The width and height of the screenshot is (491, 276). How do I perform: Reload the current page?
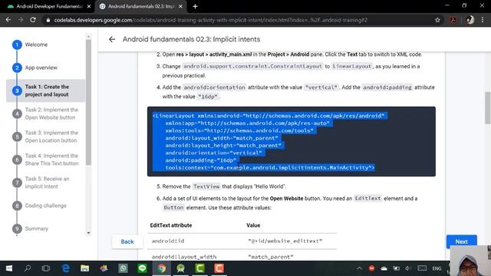point(33,20)
